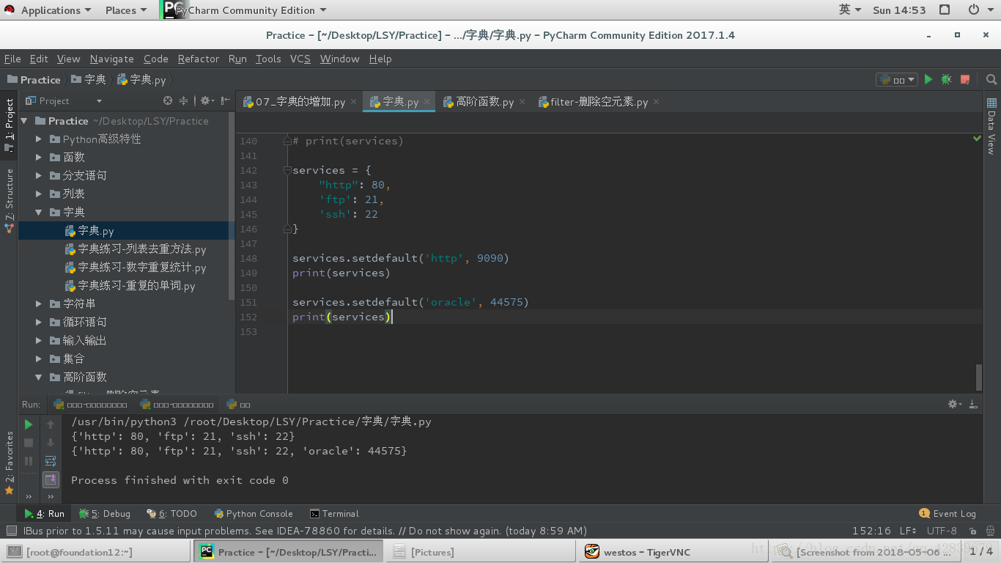Click the Search Everywhere magnifier icon

pos(991,79)
